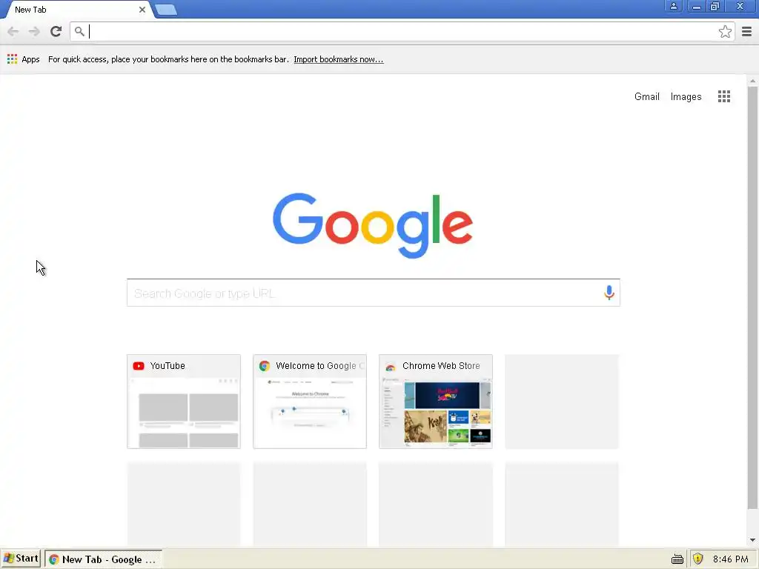The image size is (759, 569).
Task: Open the Windows Start button
Action: [x=21, y=559]
